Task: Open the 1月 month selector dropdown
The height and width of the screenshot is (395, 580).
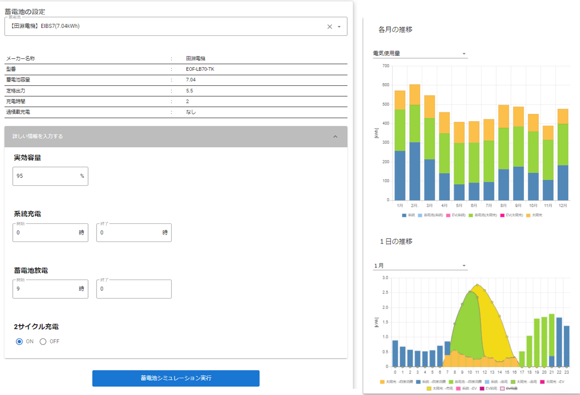Action: point(420,265)
